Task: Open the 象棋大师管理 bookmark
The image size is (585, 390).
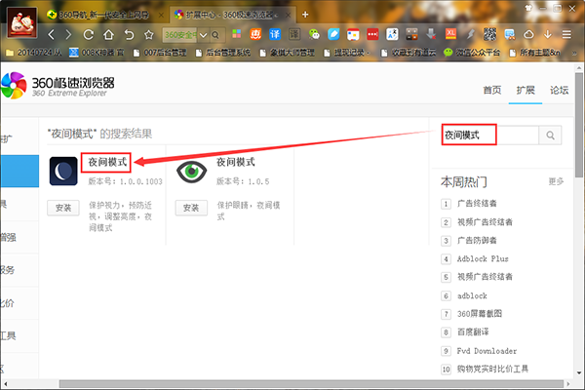Action: coord(288,53)
